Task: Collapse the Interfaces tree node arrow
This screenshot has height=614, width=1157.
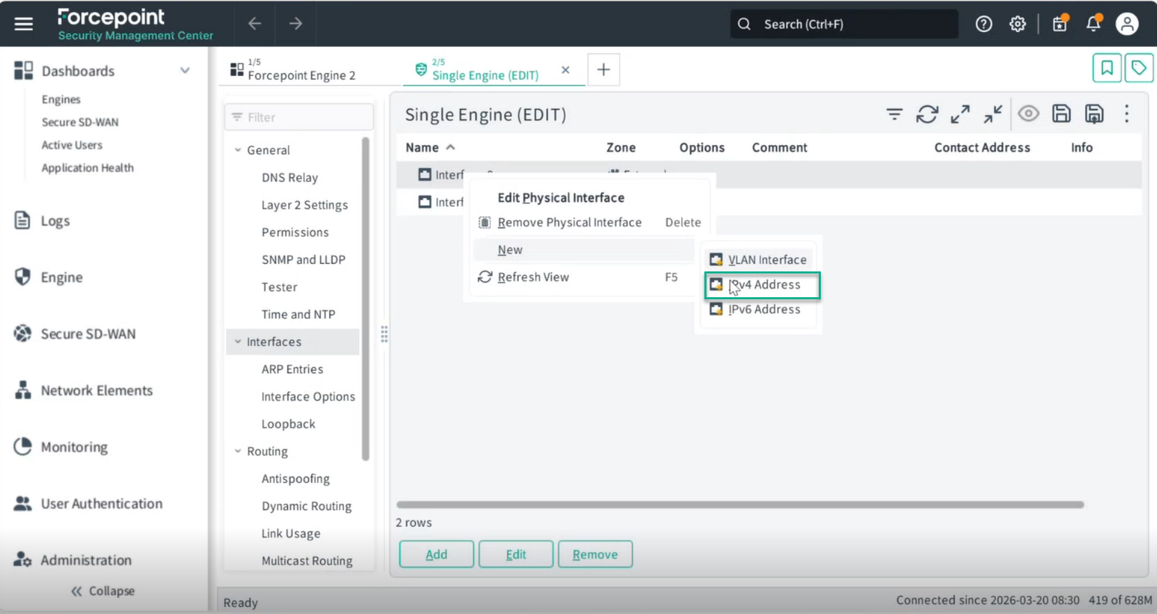Action: (x=238, y=342)
